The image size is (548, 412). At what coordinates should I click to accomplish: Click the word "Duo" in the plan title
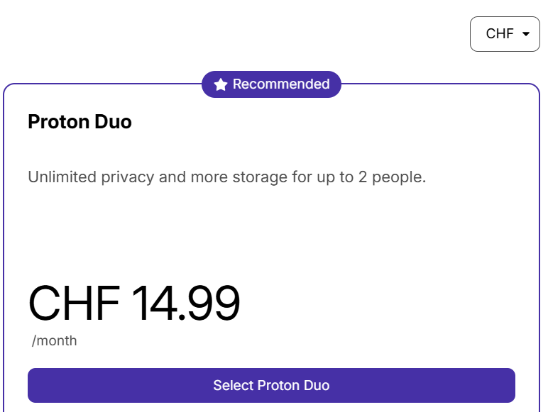pos(113,122)
